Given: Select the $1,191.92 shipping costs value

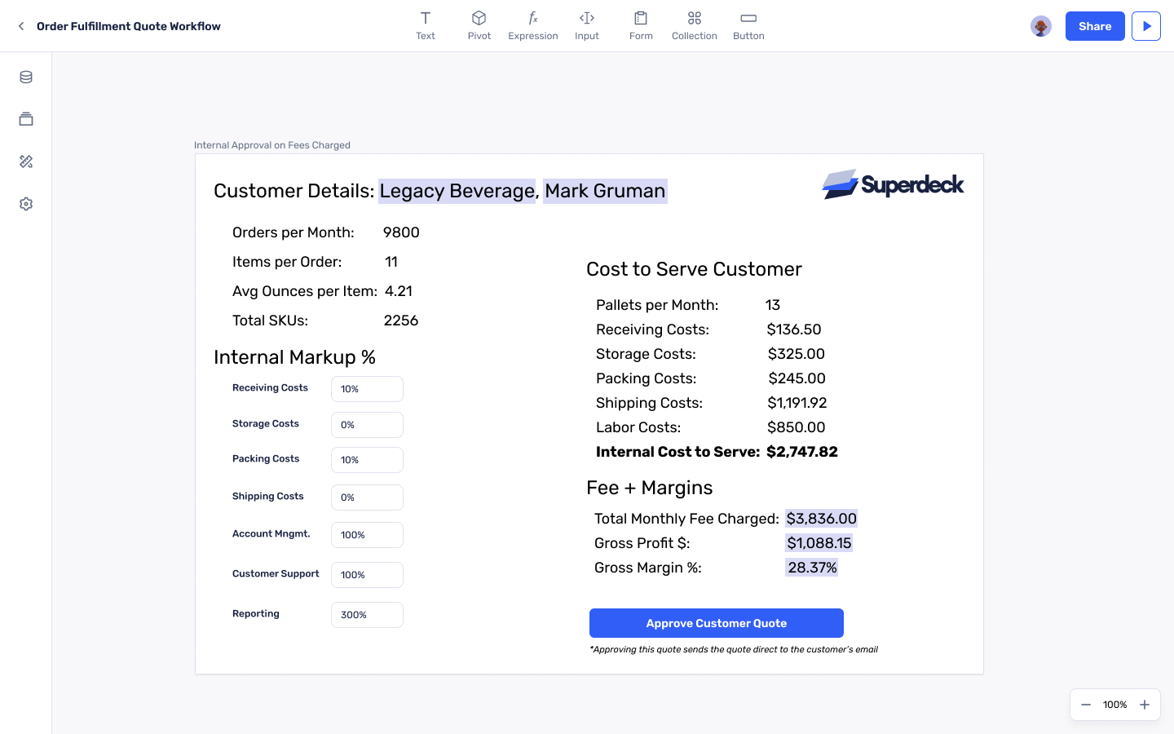Looking at the screenshot, I should [x=797, y=403].
